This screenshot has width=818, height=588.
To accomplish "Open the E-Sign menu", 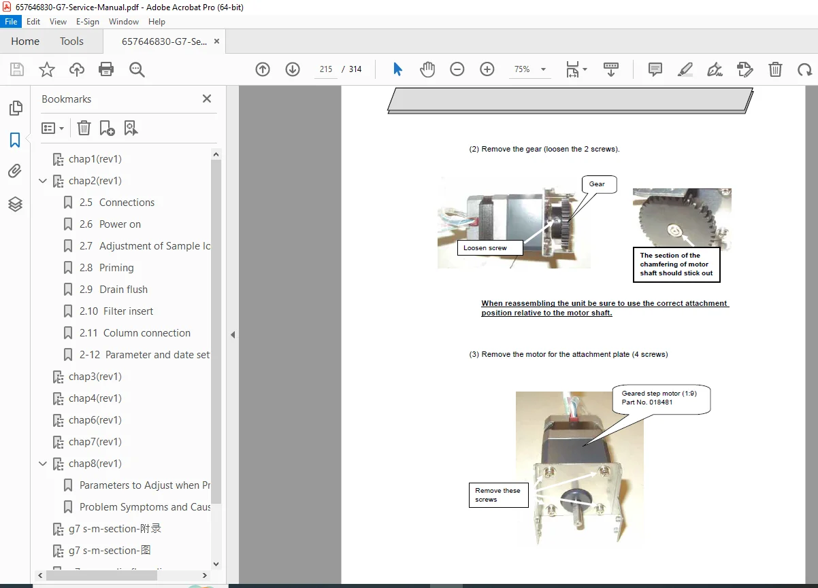I will [x=88, y=22].
